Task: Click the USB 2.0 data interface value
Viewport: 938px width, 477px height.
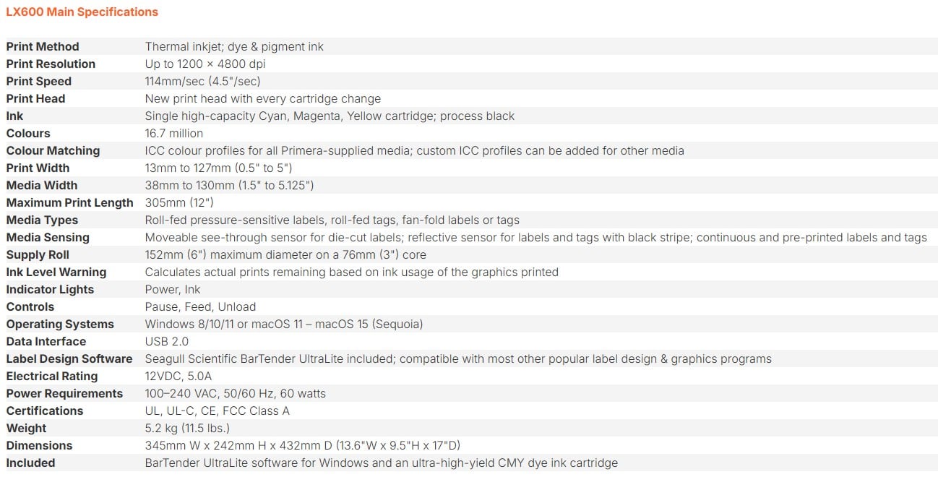Action: (167, 341)
